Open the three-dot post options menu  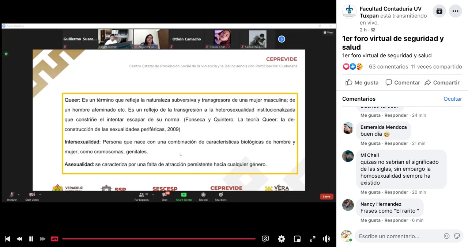456,11
